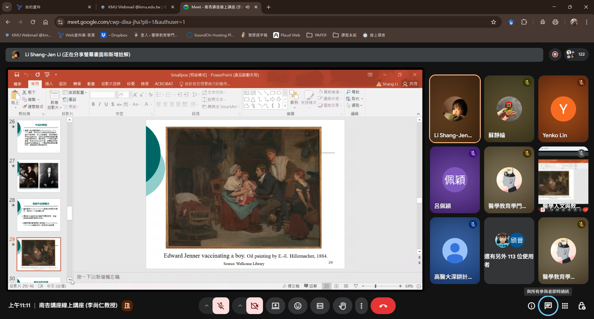Viewport: 594px width, 319px height.
Task: Open the emoji reactions button
Action: 298,306
